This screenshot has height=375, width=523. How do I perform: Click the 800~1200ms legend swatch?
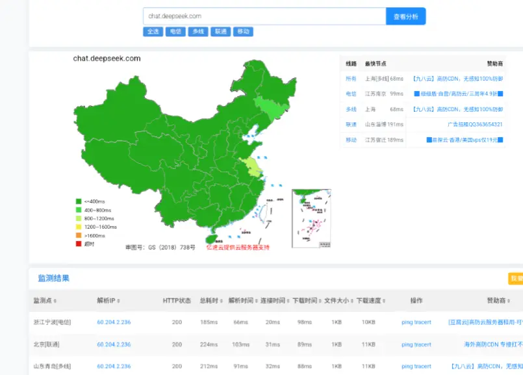tap(79, 218)
